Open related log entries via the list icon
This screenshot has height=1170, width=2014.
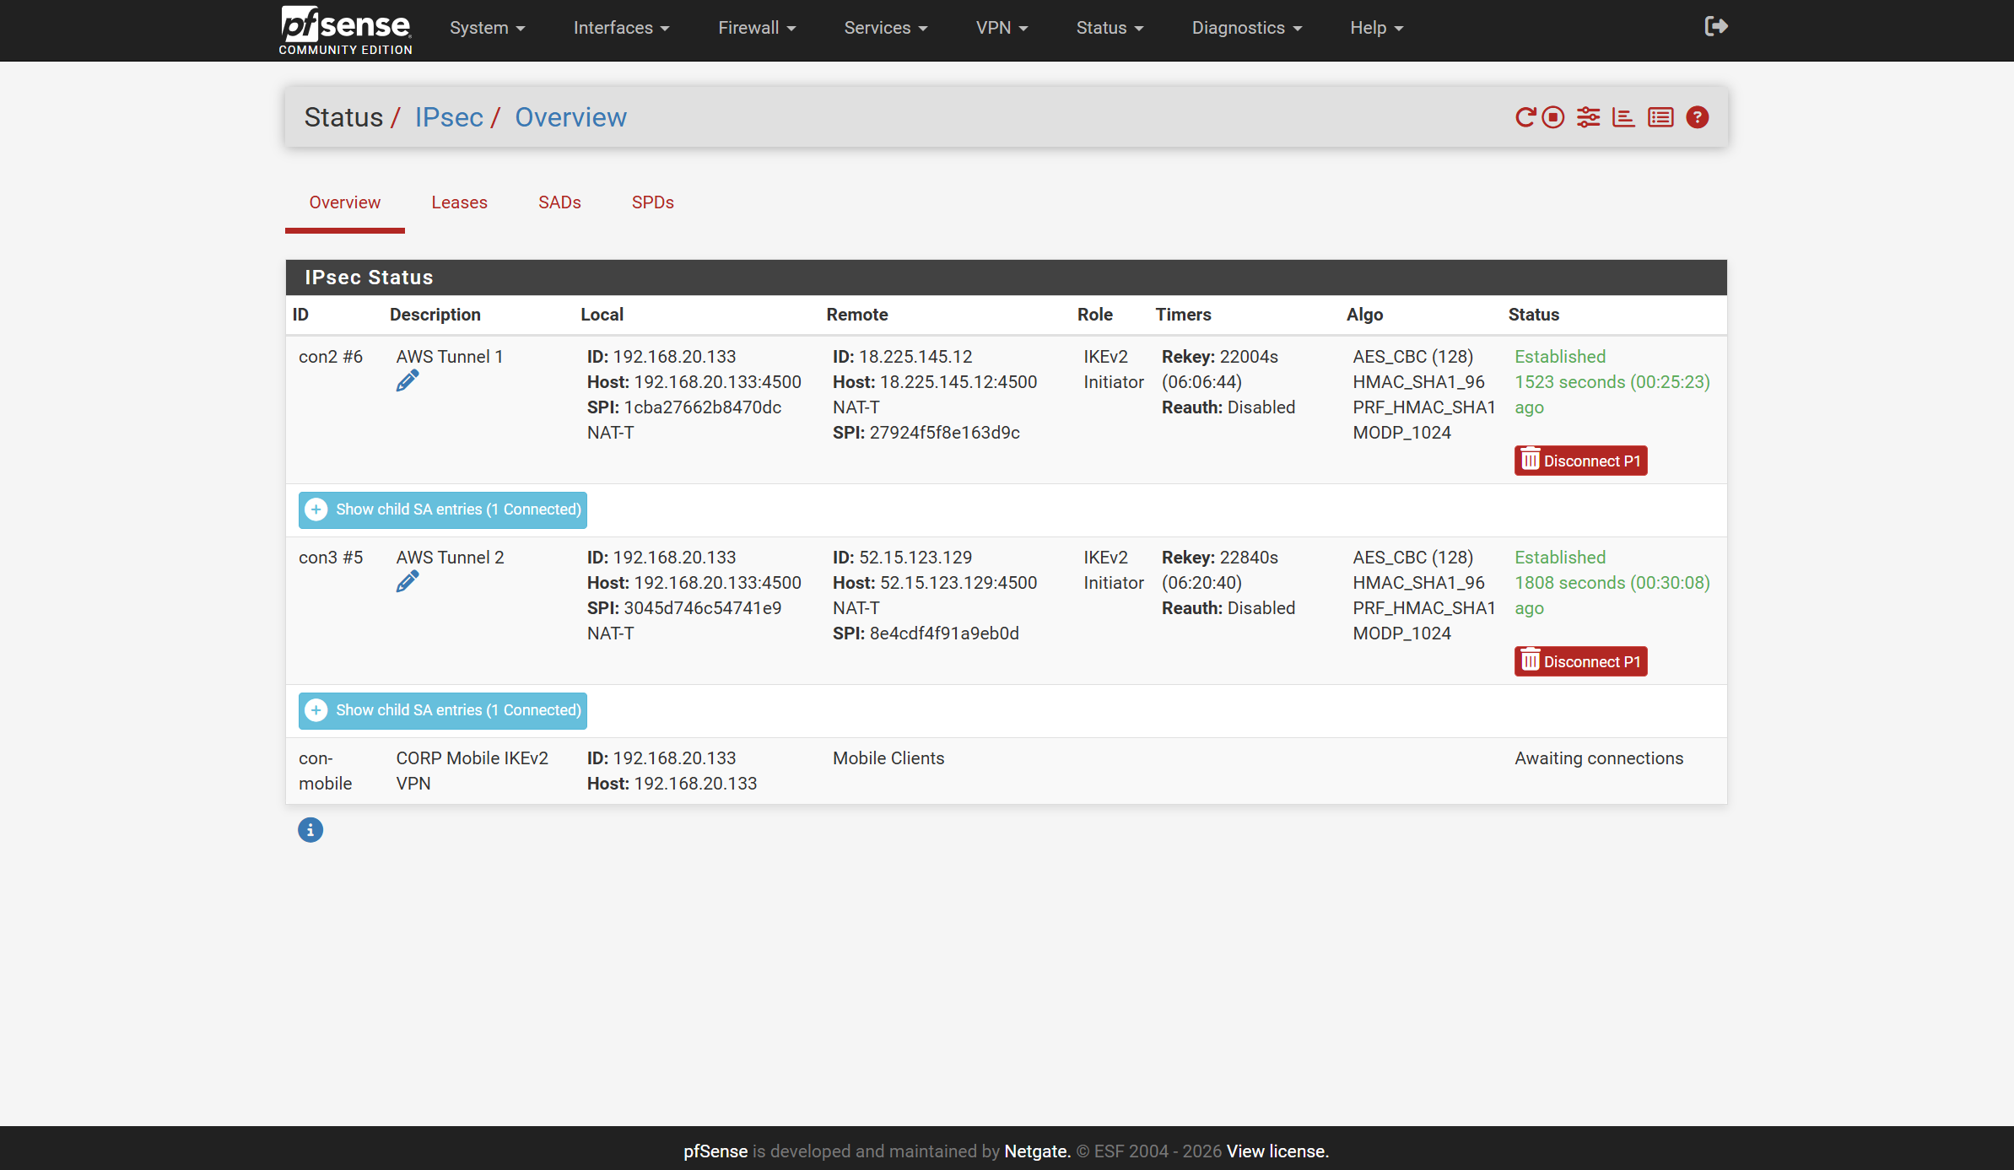tap(1660, 117)
